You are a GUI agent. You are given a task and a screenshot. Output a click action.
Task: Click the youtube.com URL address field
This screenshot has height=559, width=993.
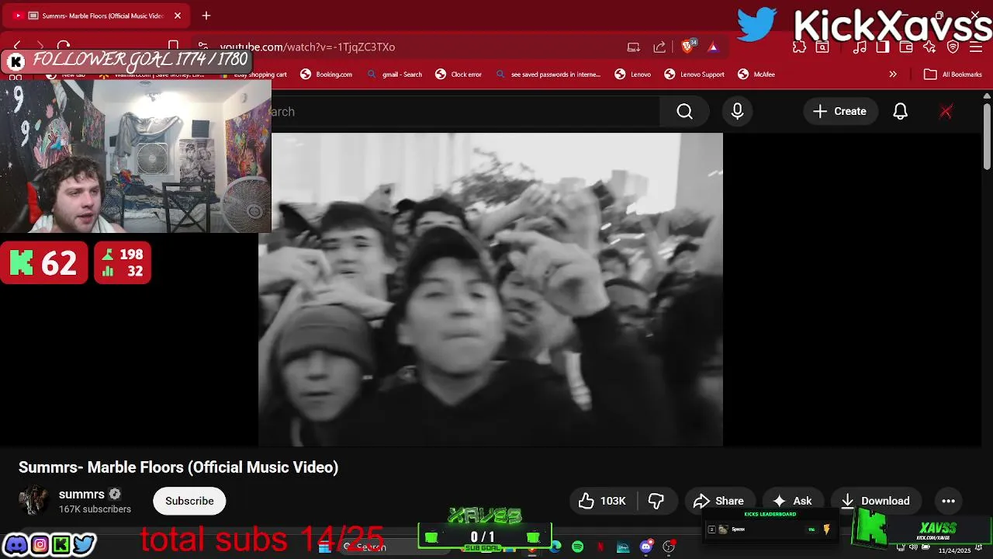[x=307, y=47]
